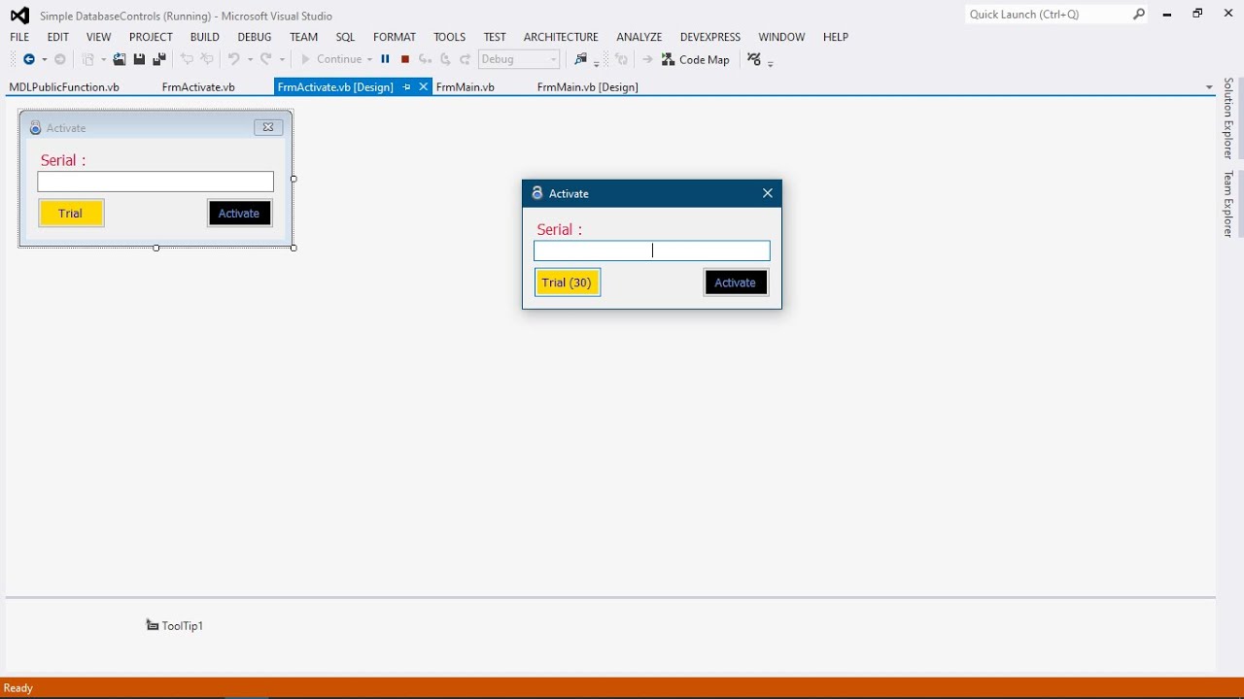Open the DEVEXPRESS menu
Viewport: 1244px width, 699px height.
coord(709,37)
